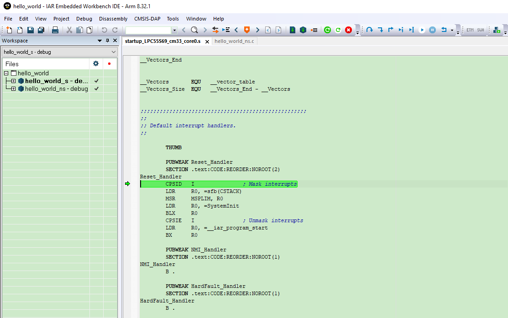Image resolution: width=508 pixels, height=318 pixels.
Task: Click the ETM trace button
Action: (470, 30)
